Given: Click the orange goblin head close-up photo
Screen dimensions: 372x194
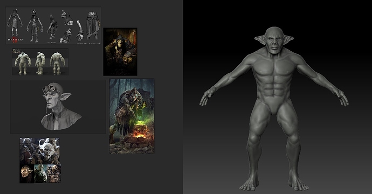Looking at the screenshot, I should tap(26, 174).
